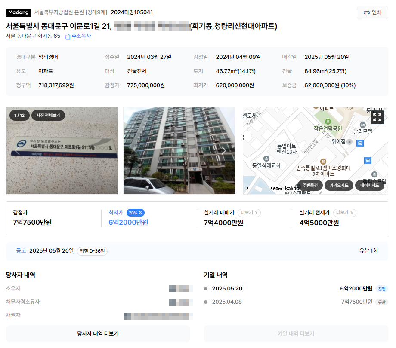396x348 pixels.
Task: Expand the 20% minimum price dropdown
Action: coord(135,213)
